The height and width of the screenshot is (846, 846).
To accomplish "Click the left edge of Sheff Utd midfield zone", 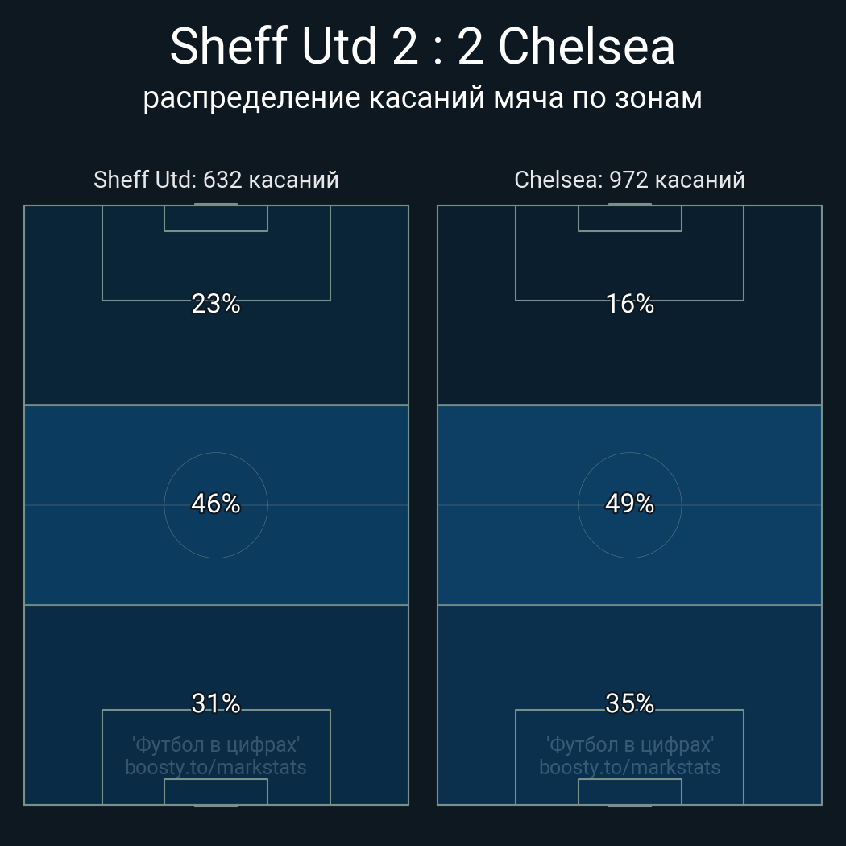I will point(26,505).
